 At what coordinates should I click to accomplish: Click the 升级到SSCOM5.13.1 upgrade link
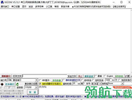[x=11, y=97]
